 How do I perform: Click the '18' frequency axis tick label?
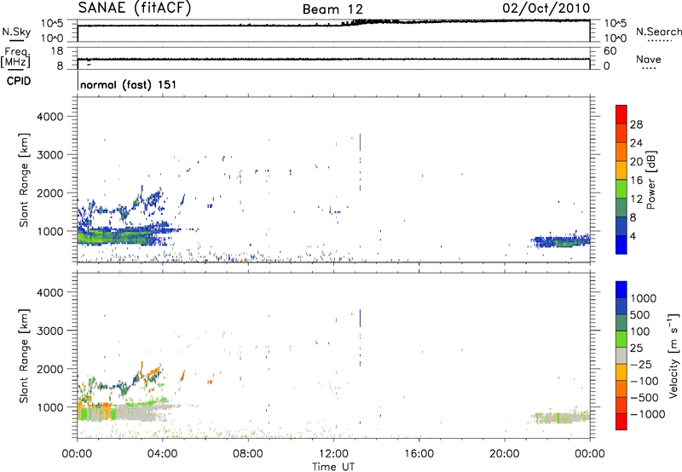click(56, 51)
